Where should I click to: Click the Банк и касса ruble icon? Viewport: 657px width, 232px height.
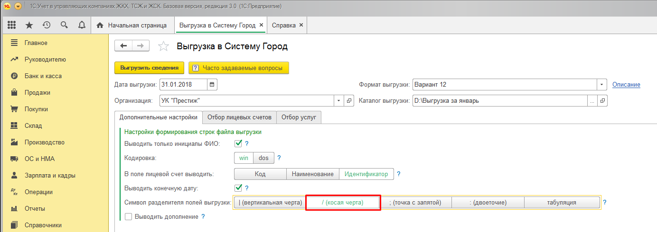pyautogui.click(x=14, y=76)
